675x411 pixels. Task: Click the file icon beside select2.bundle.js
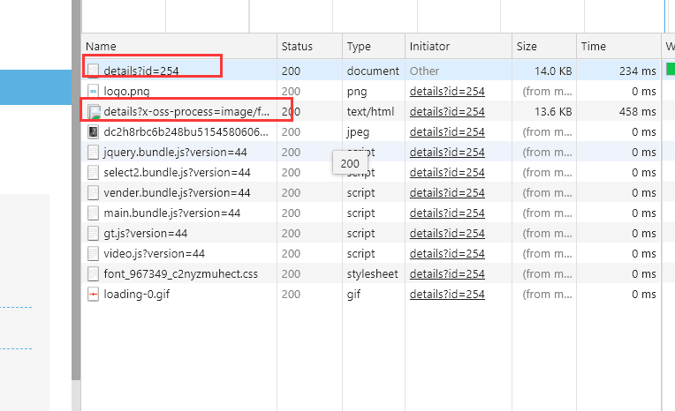point(93,172)
